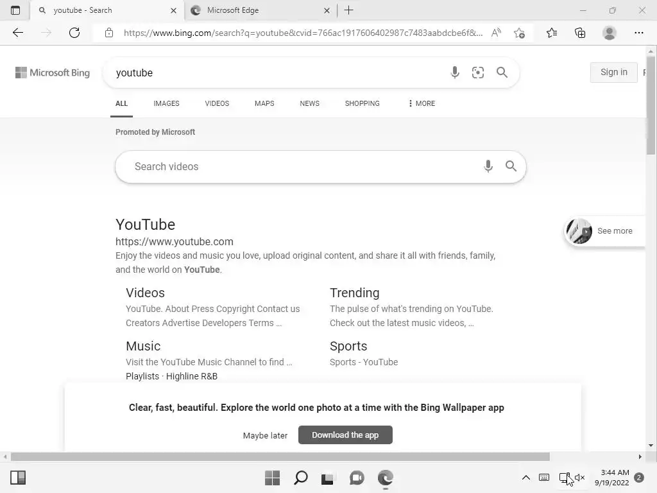This screenshot has height=493, width=657.
Task: Open the YouTube result title
Action: click(146, 225)
